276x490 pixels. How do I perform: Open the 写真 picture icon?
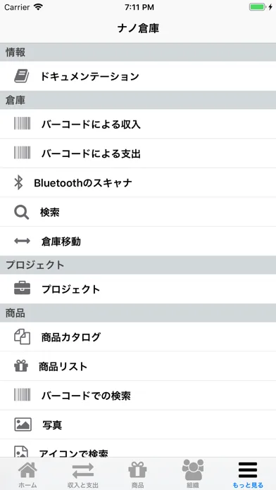23,425
